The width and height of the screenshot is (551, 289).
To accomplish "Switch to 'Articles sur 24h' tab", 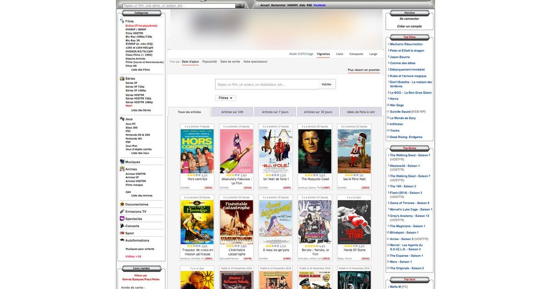I will pos(232,112).
